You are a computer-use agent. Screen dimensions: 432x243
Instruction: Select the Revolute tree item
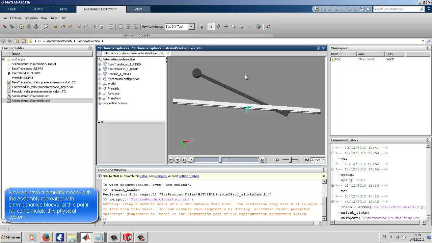(113, 93)
